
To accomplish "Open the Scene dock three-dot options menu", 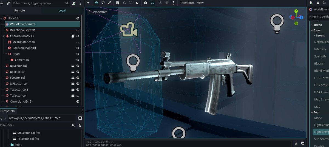I will click(80, 3).
